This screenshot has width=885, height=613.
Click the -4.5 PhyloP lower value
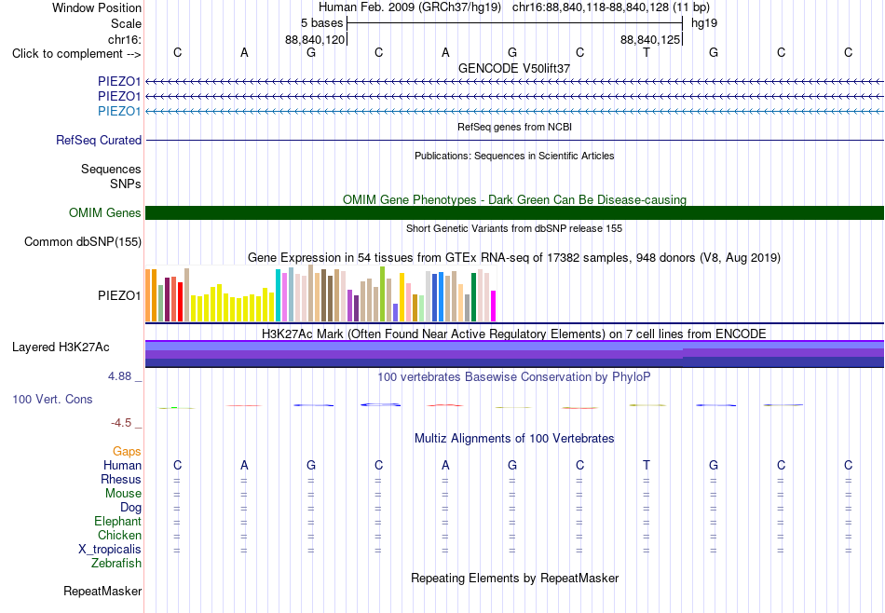point(121,423)
